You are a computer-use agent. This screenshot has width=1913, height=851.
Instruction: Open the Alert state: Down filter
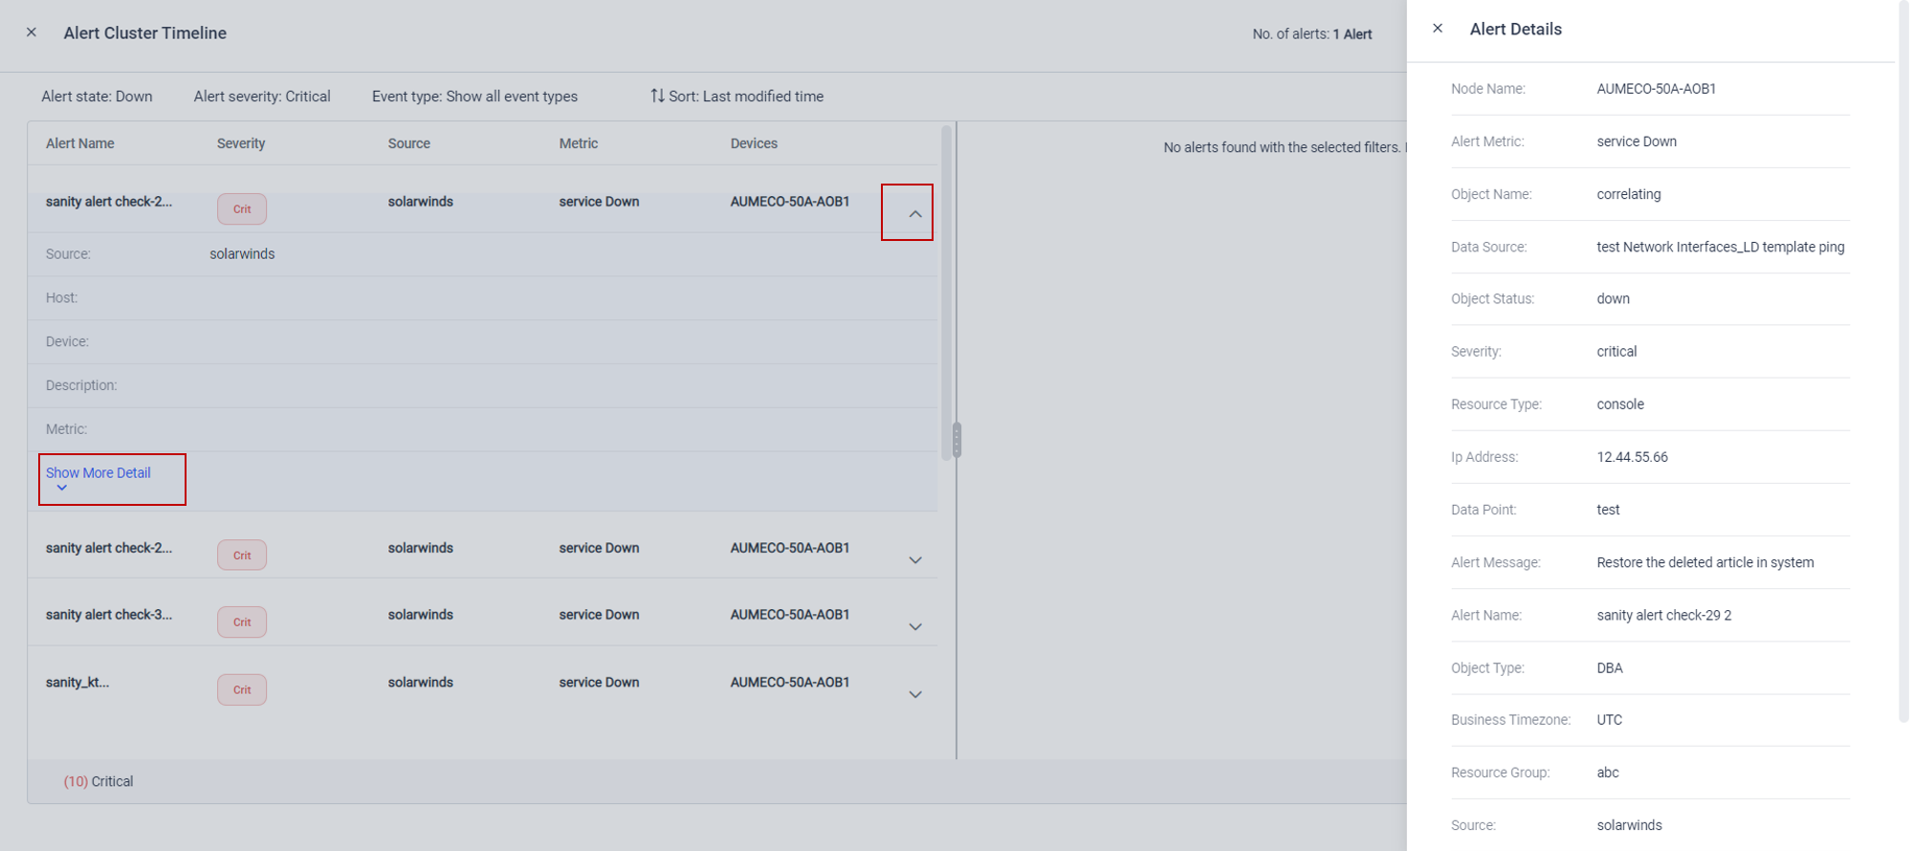click(x=97, y=97)
